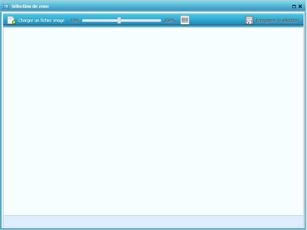Click the load image file page icon

click(11, 20)
